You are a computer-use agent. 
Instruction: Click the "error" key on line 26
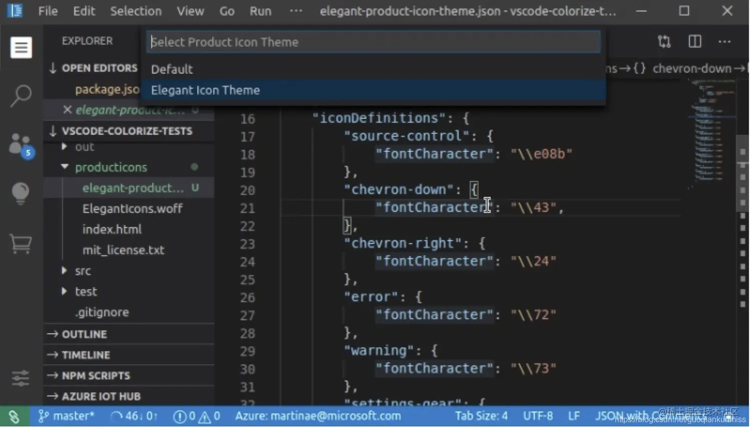(x=371, y=297)
